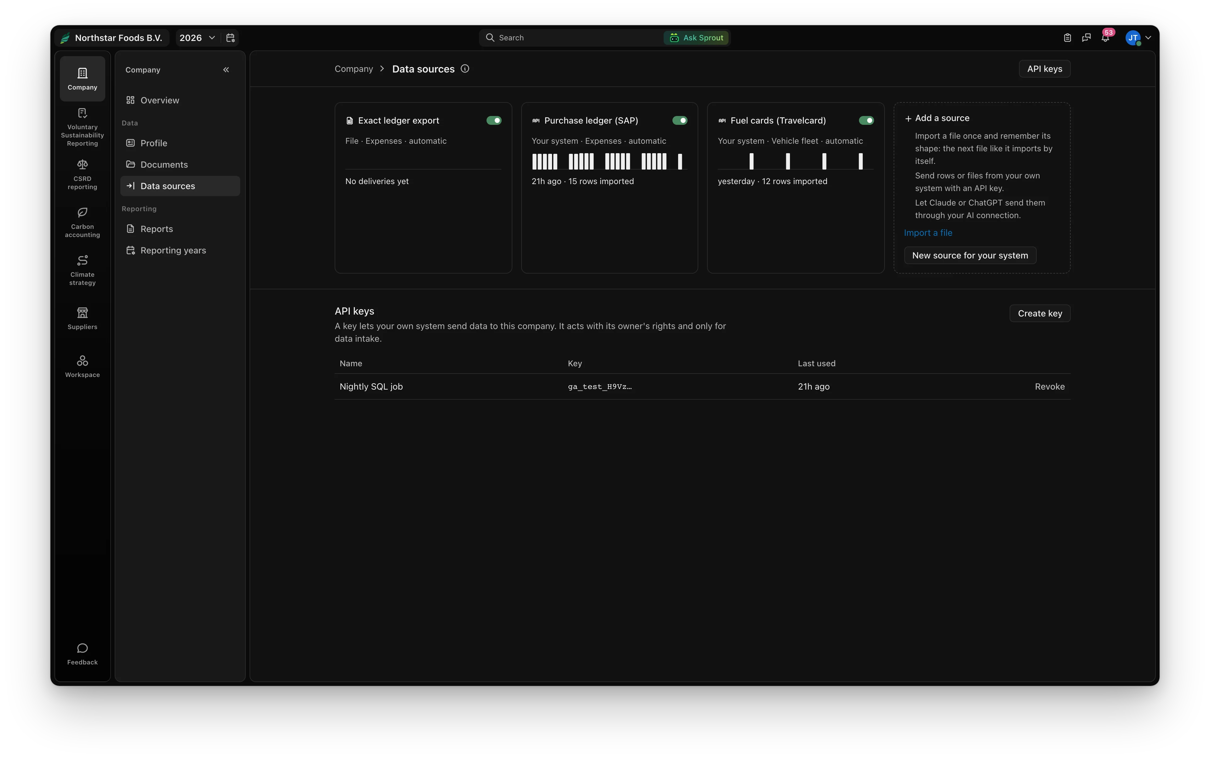The height and width of the screenshot is (759, 1210).
Task: Open Workspace section
Action: point(82,367)
